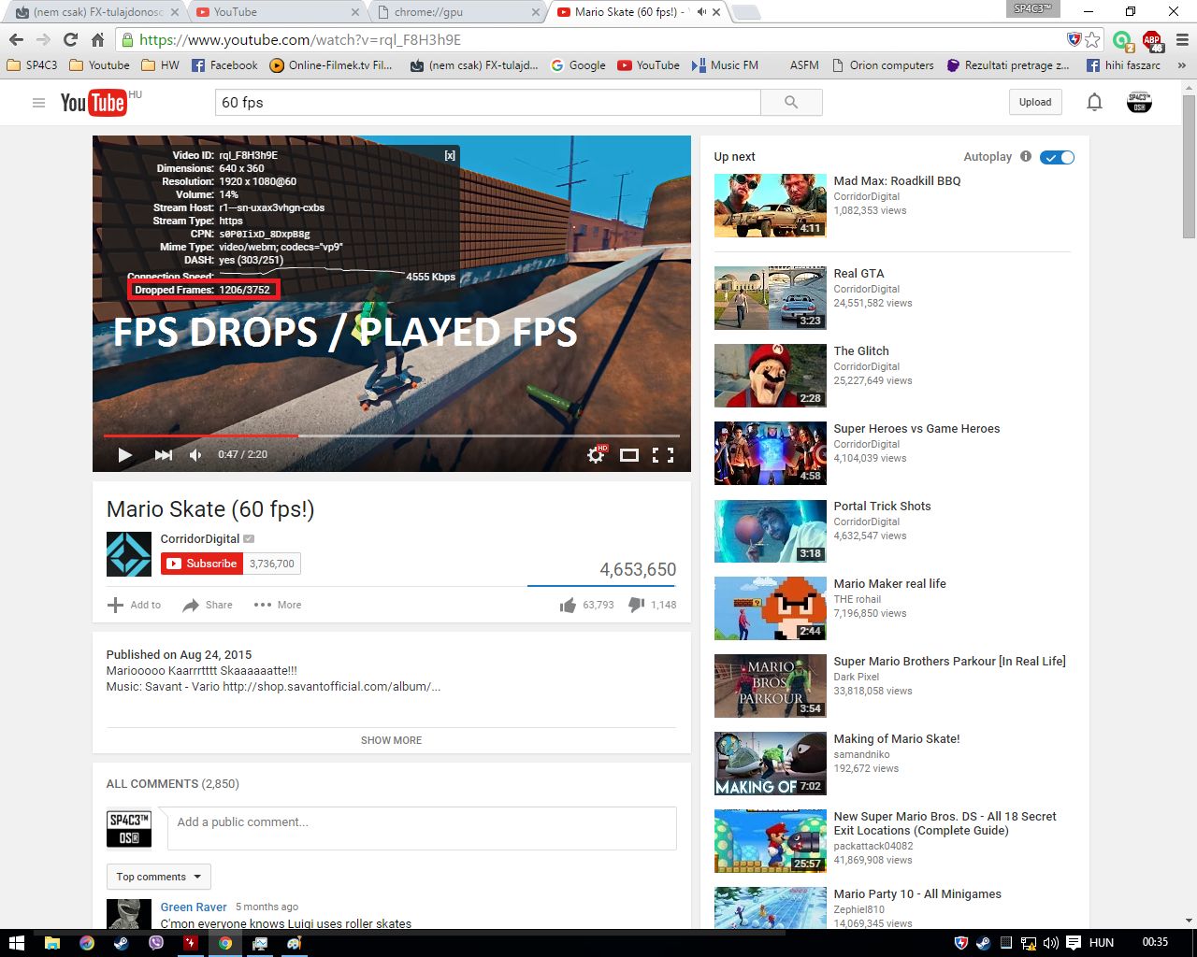Screen dimensions: 1197x957
Task: Click the search magnifier button
Action: [791, 103]
